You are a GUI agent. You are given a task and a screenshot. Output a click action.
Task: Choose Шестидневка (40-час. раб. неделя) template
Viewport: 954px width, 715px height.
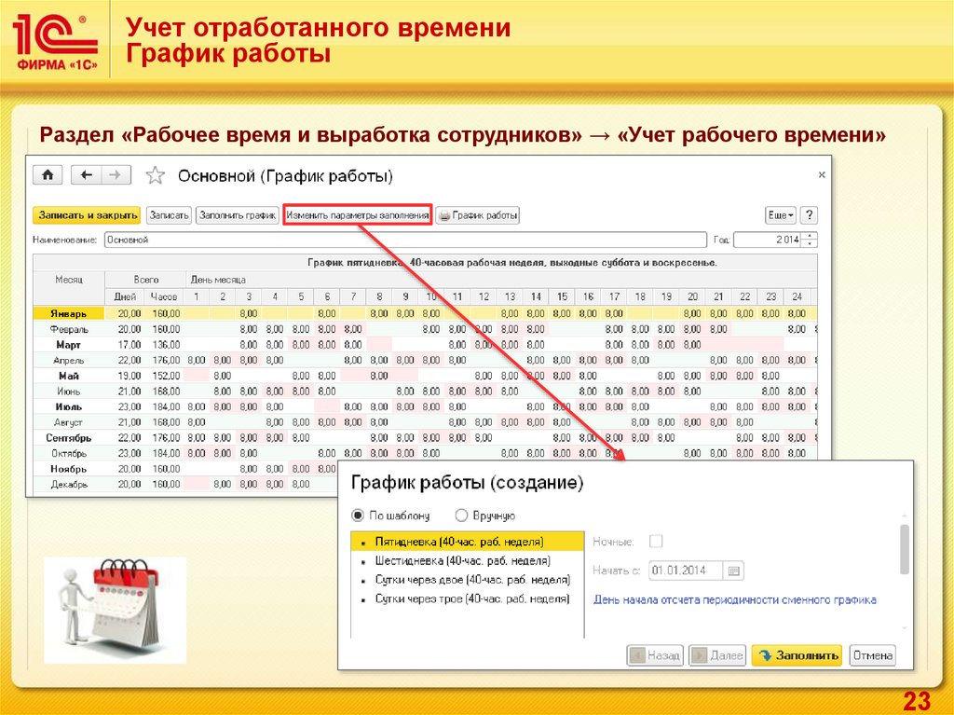click(x=468, y=560)
